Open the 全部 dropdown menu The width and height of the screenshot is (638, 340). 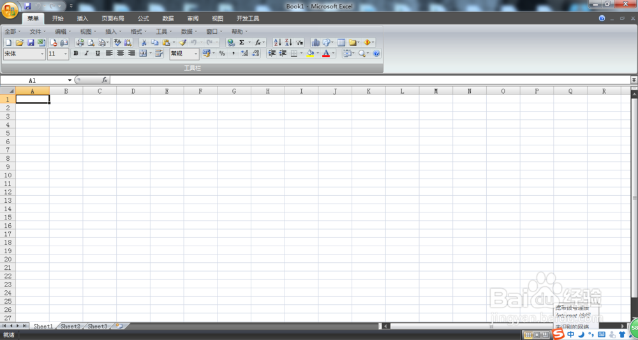coord(13,31)
